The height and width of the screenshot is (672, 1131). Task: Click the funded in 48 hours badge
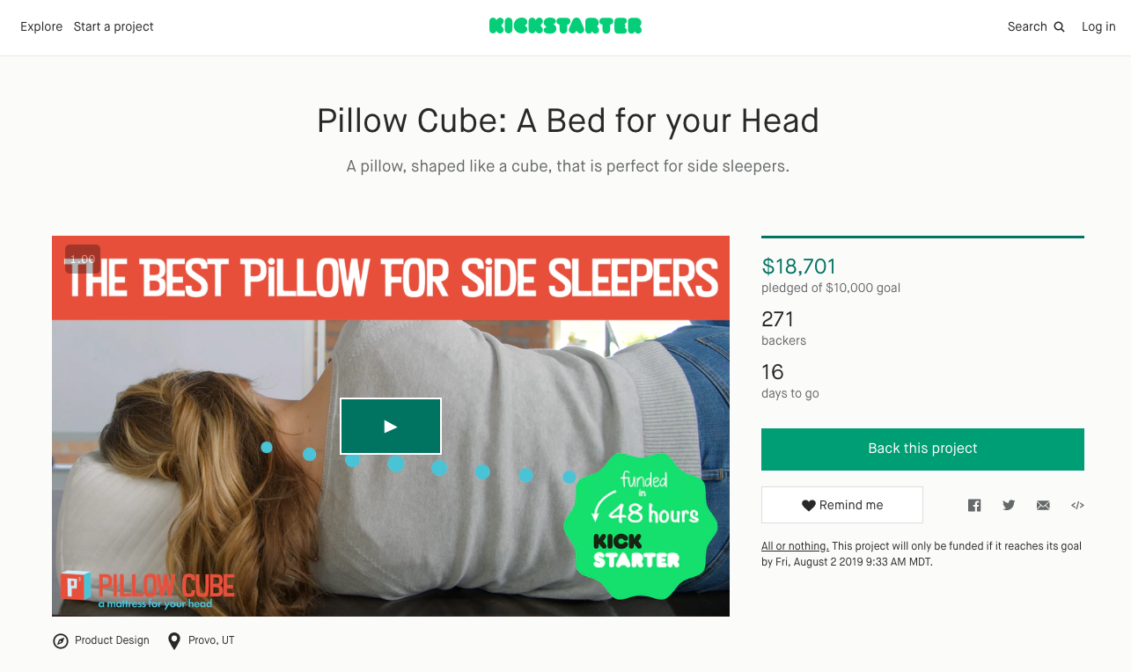(641, 525)
